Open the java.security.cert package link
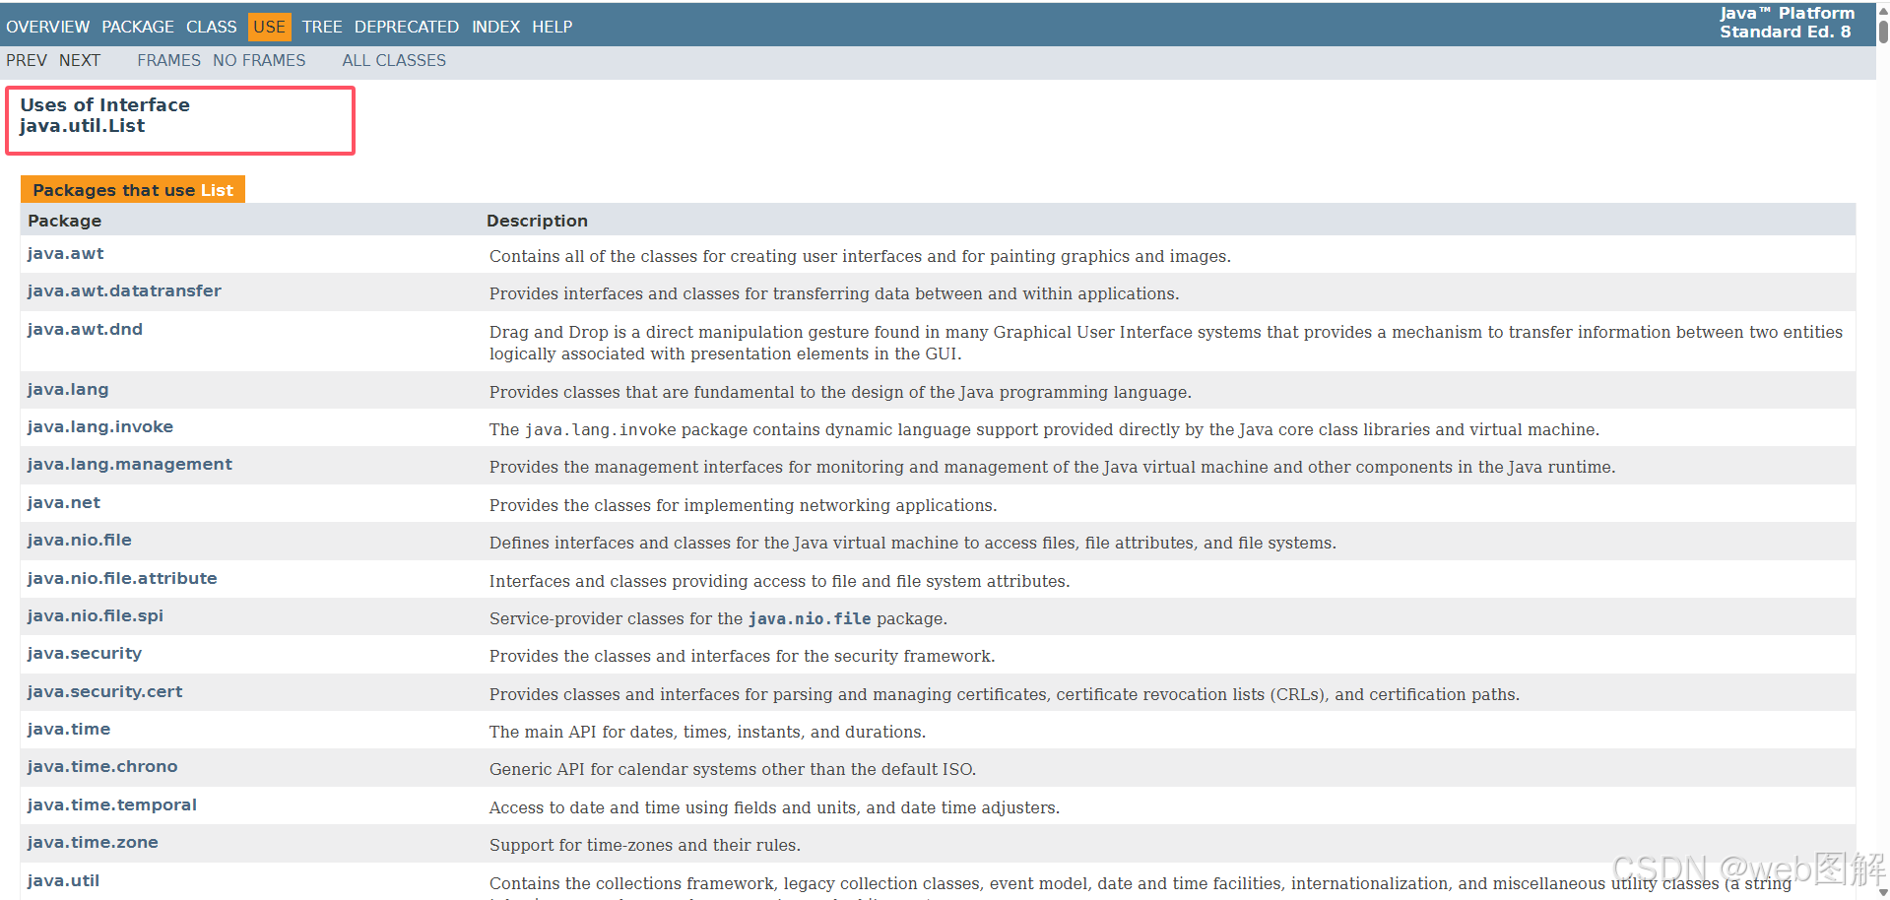Image resolution: width=1890 pixels, height=900 pixels. click(x=104, y=691)
